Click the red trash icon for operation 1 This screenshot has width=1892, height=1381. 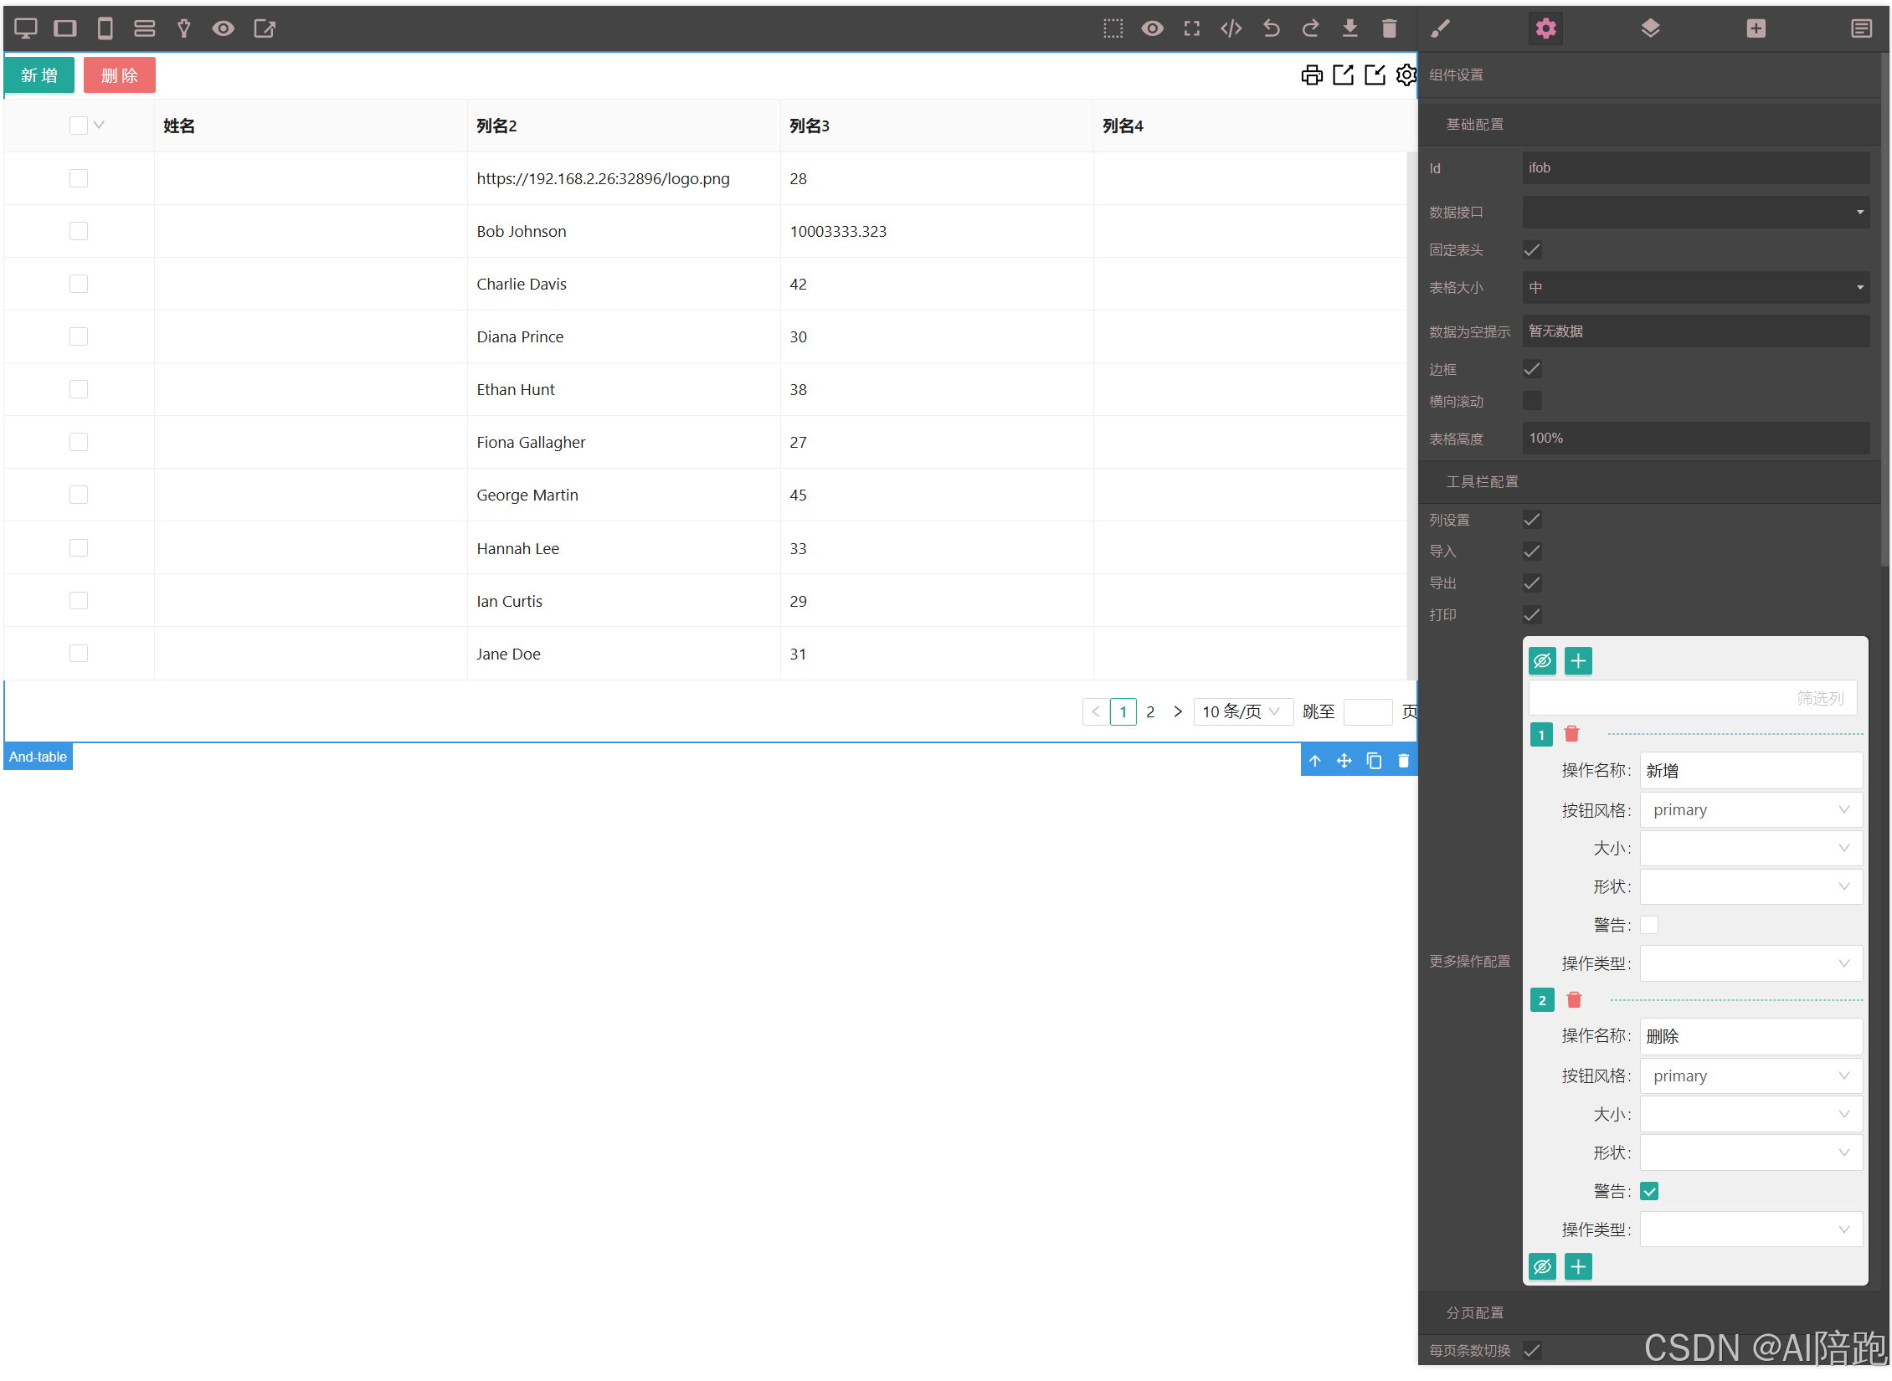[x=1571, y=734]
